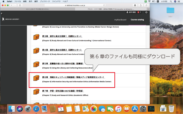Screen dimensions: 183x114
Task: Open 第7章 学習・研究活動における倫理 link
Action: click(x=63, y=91)
